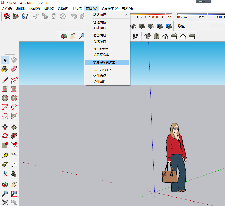Switch to Iso view house icon
225x206 pixels.
pyautogui.click(x=147, y=36)
